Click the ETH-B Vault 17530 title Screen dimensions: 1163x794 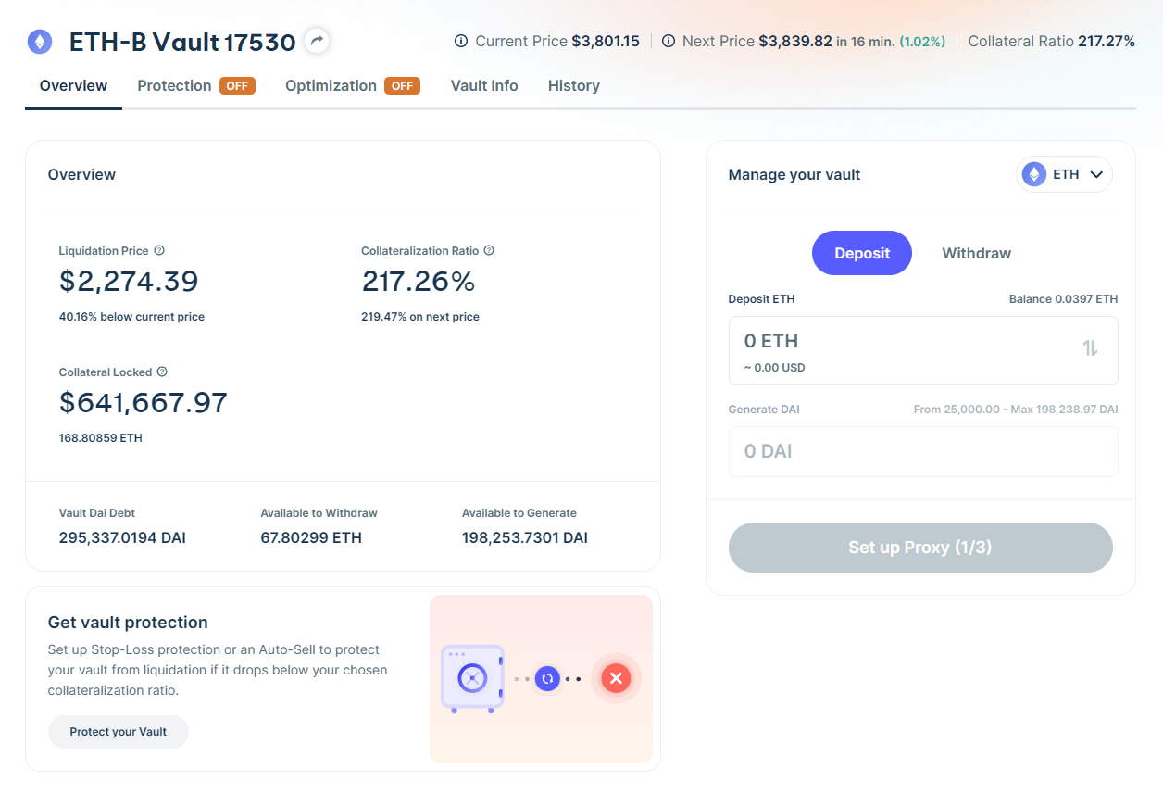(182, 42)
